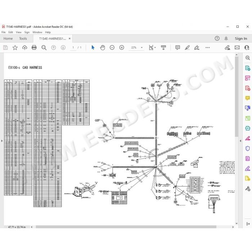Open the search zoom sidebar tool
The width and height of the screenshot is (252, 252).
tap(248, 58)
